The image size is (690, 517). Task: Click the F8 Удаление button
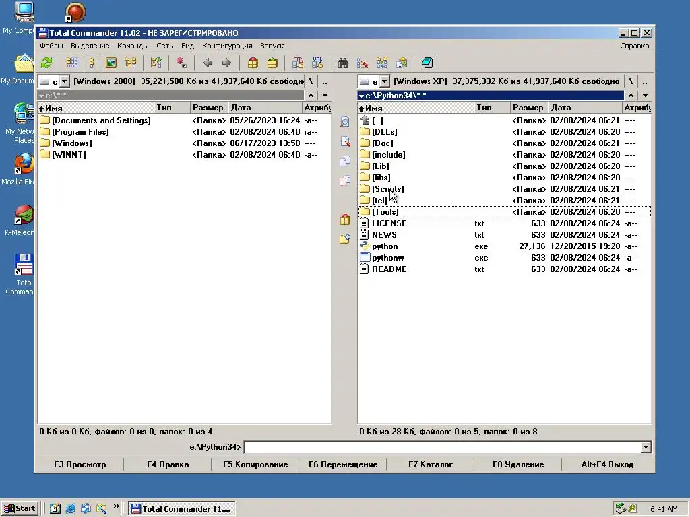pyautogui.click(x=518, y=464)
